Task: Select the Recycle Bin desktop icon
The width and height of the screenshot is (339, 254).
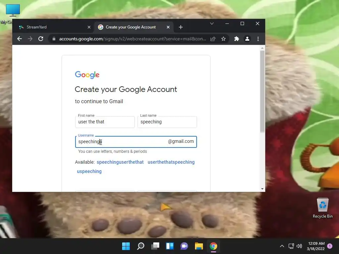Action: [x=322, y=208]
